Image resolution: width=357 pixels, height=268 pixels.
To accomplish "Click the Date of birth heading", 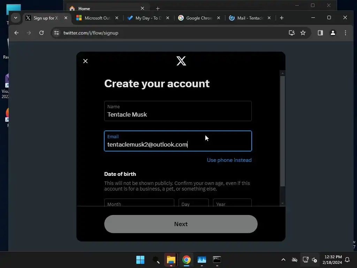I will [120, 174].
